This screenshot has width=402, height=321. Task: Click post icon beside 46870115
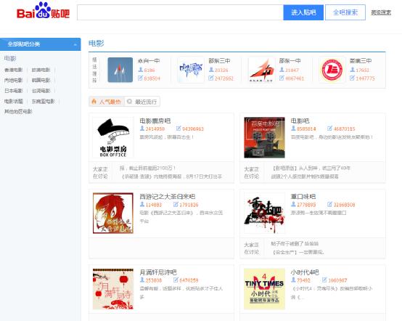pyautogui.click(x=329, y=129)
